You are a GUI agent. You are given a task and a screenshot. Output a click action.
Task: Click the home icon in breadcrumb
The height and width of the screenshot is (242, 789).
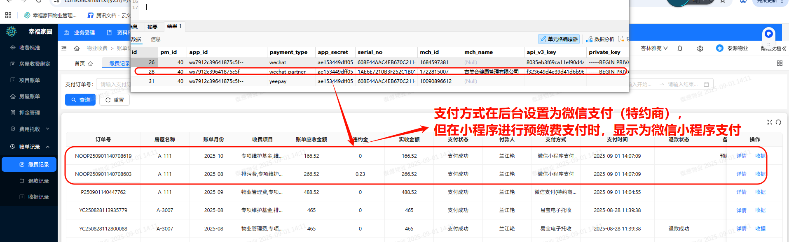click(x=77, y=48)
